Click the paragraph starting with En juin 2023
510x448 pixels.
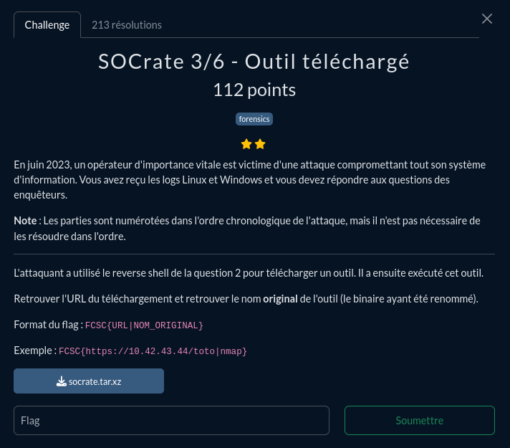(250, 180)
